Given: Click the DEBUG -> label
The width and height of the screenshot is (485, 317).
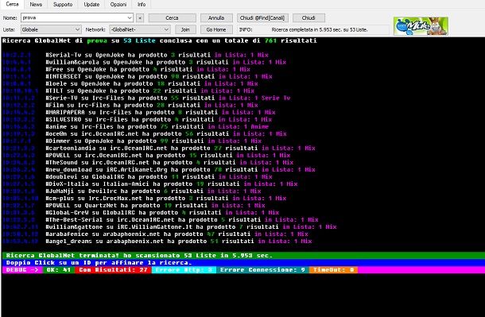Looking at the screenshot, I should tap(22, 270).
